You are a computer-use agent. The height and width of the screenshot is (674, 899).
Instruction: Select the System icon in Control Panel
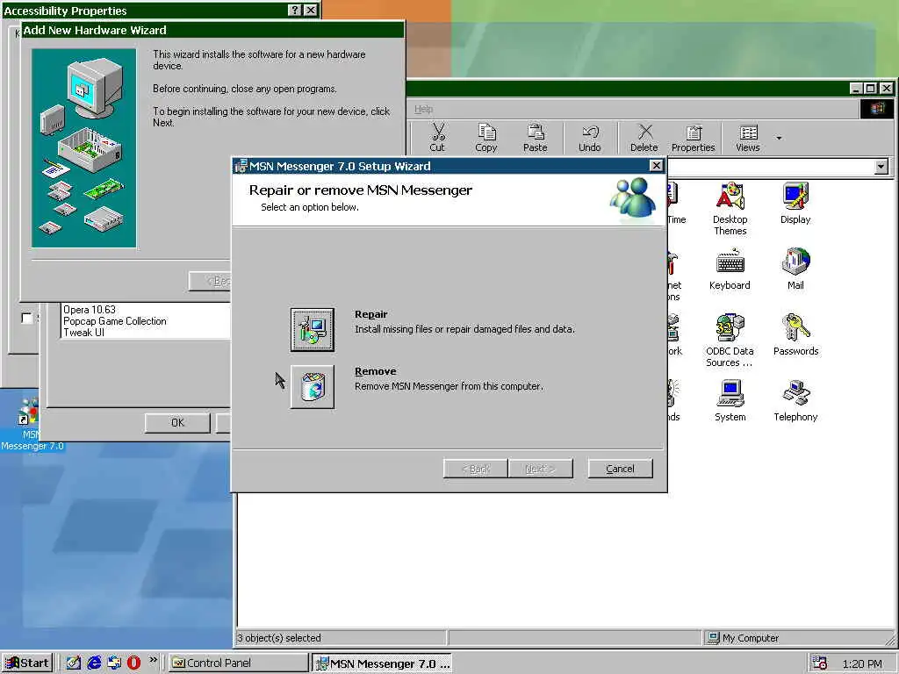pos(730,401)
